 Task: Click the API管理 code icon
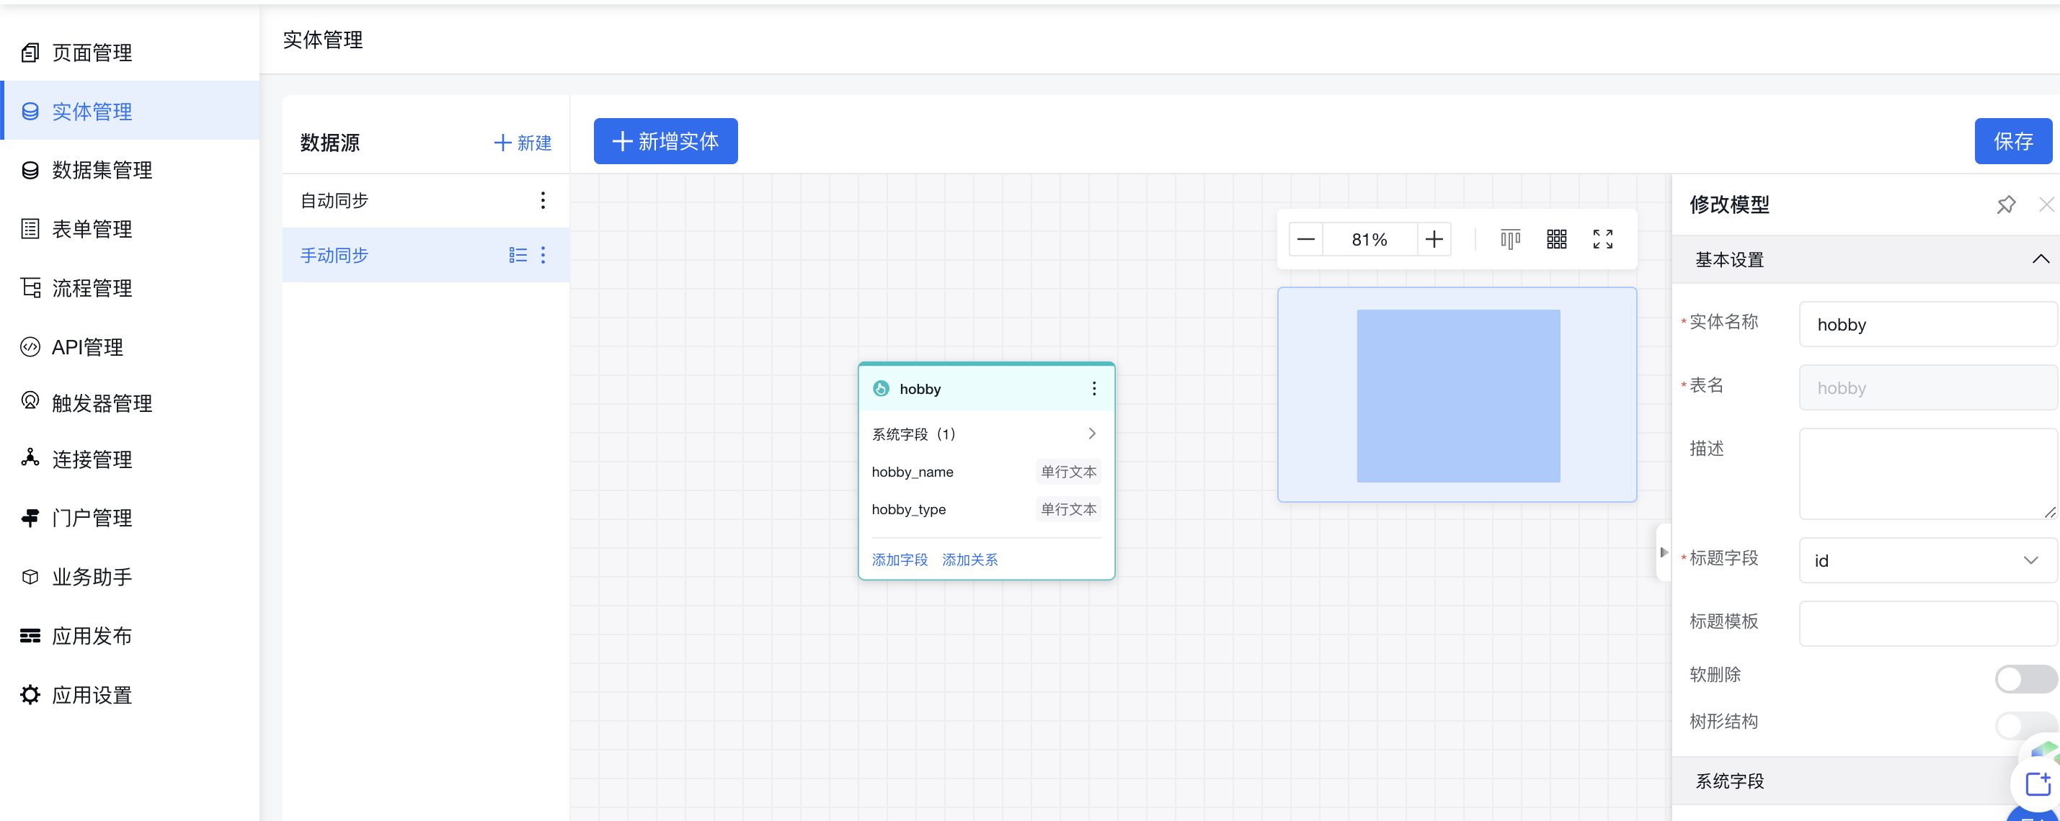pyautogui.click(x=30, y=346)
